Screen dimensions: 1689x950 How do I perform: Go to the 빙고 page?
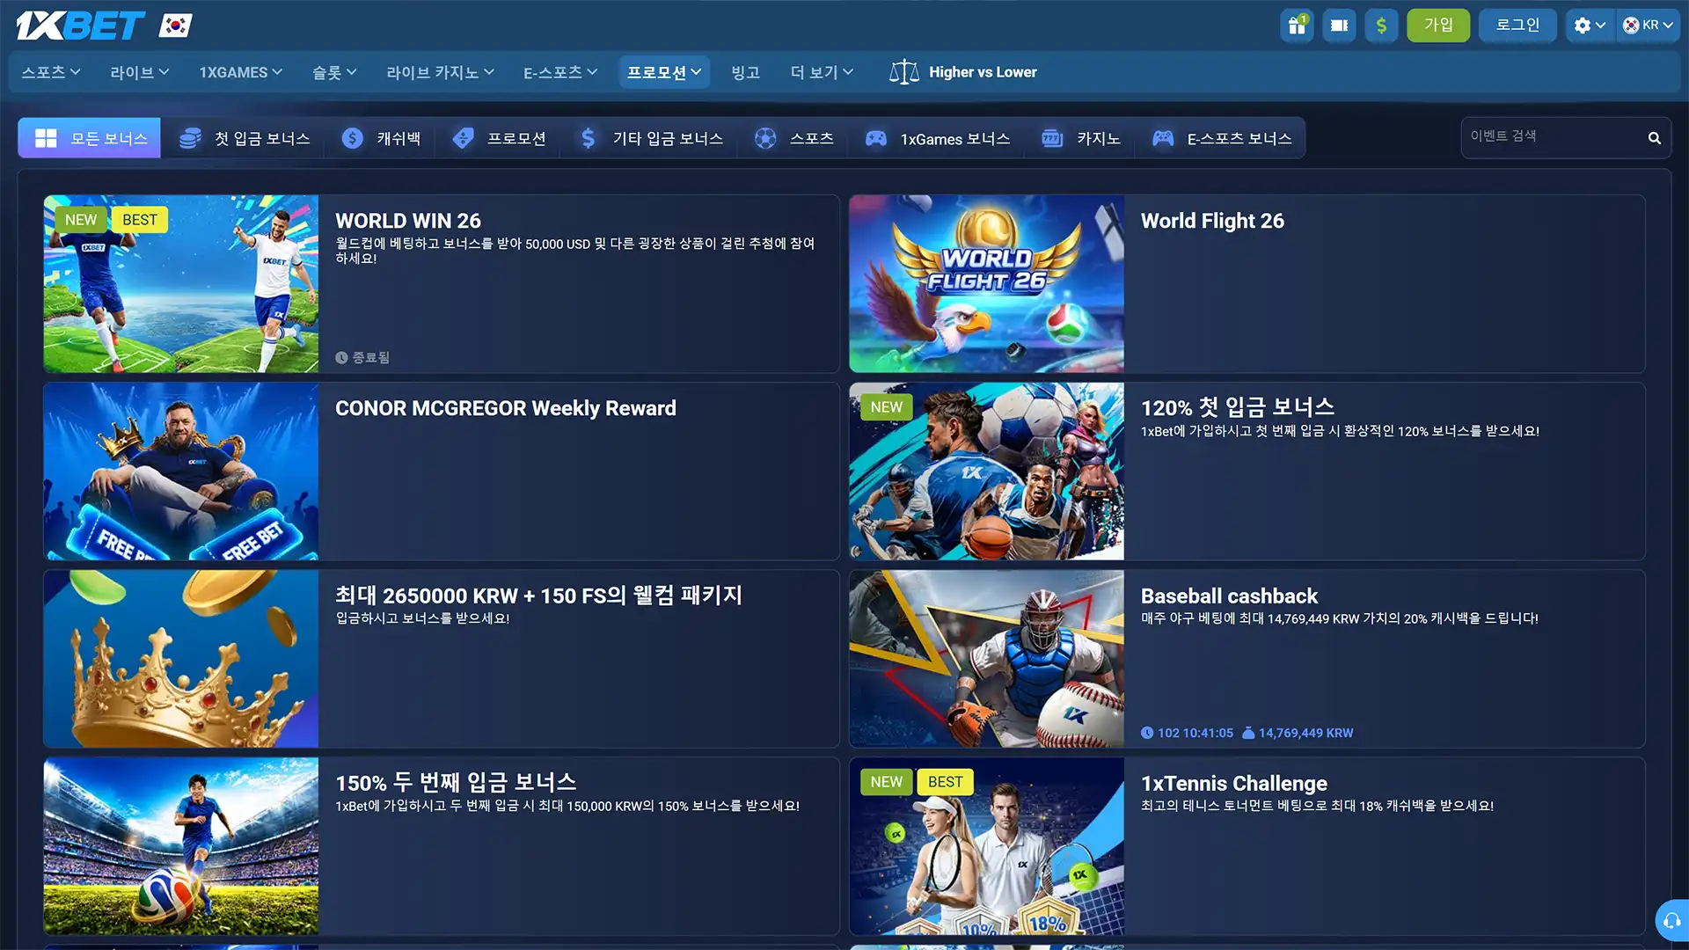(745, 72)
